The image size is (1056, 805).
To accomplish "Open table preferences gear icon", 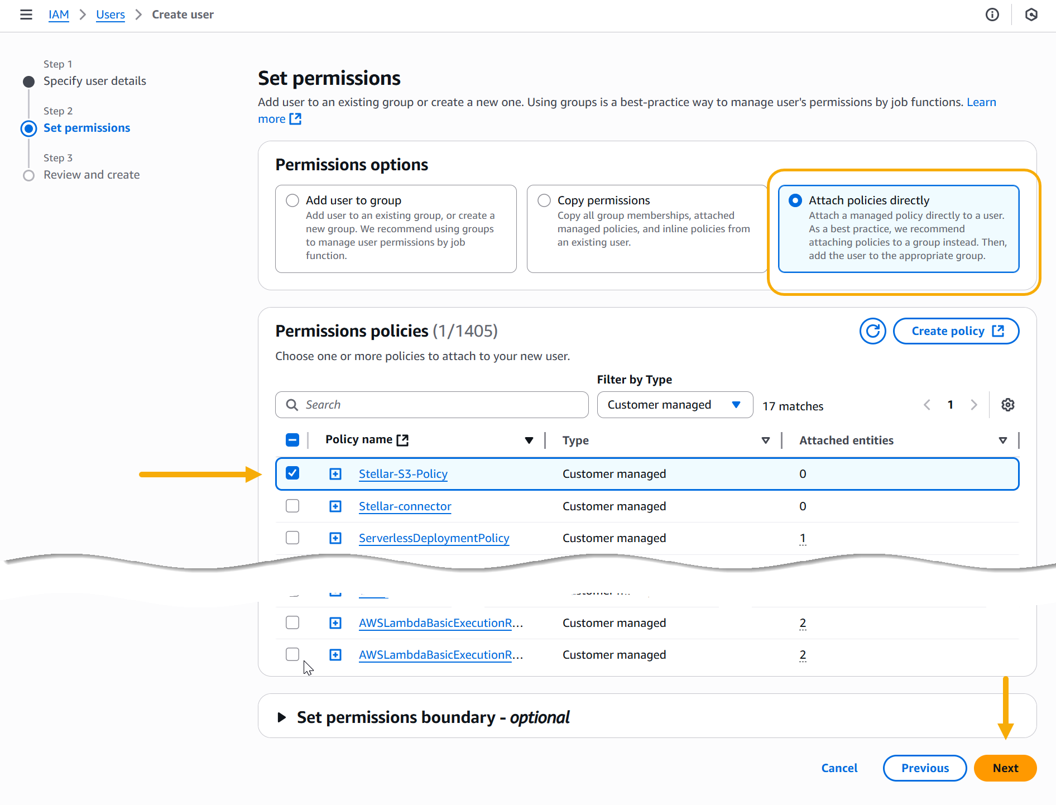I will pos(1007,405).
